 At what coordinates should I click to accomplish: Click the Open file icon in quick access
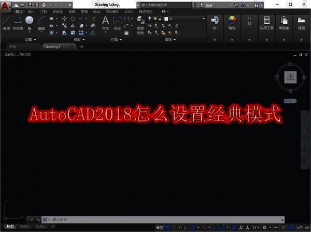coord(23,5)
